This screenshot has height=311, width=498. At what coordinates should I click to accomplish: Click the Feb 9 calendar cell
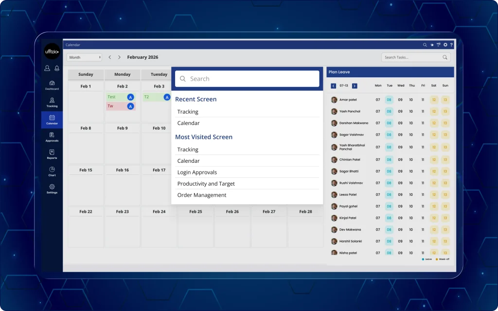tap(122, 143)
